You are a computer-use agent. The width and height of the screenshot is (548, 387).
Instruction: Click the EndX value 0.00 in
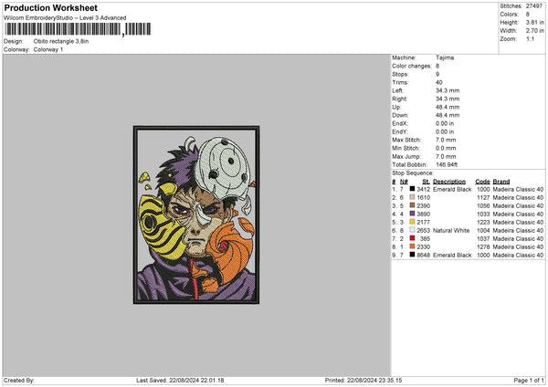(x=445, y=123)
